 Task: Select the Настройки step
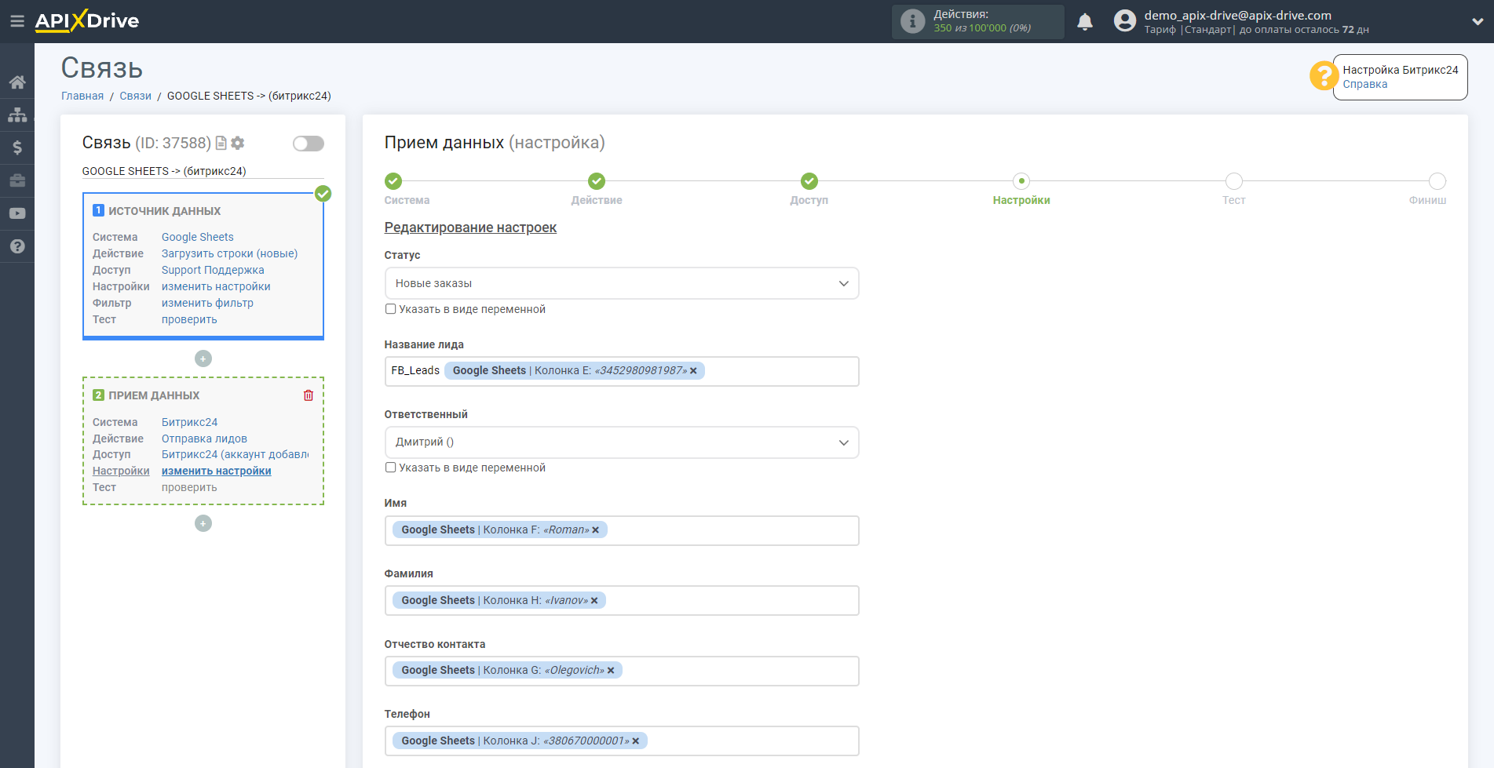1021,181
